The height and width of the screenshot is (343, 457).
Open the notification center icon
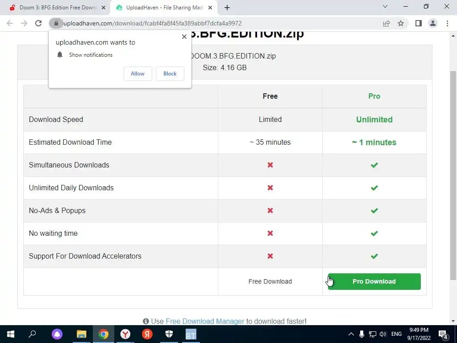click(443, 335)
